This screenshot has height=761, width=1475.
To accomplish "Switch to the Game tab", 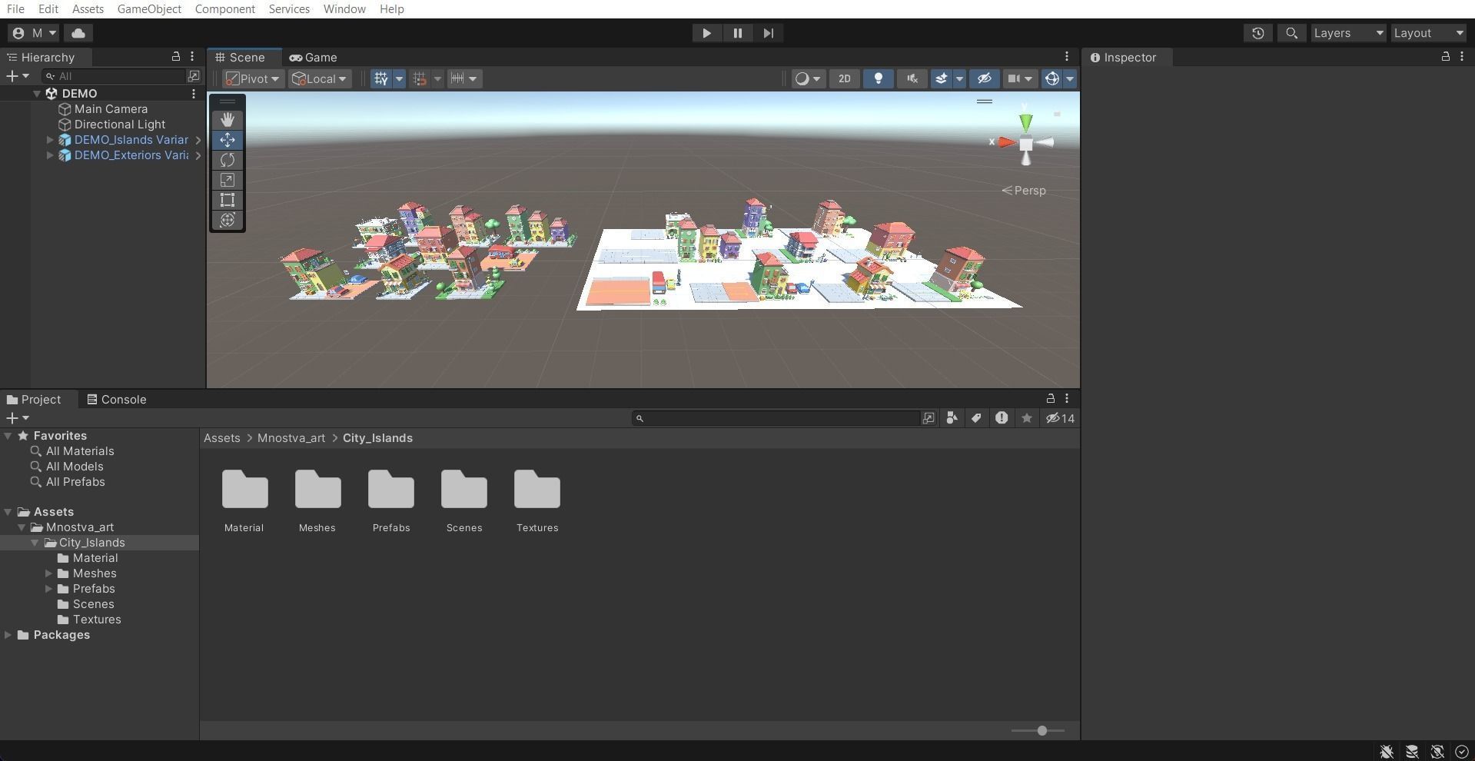I will (x=314, y=58).
